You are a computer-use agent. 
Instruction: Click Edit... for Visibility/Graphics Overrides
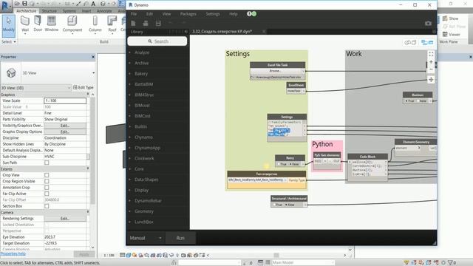[65, 126]
